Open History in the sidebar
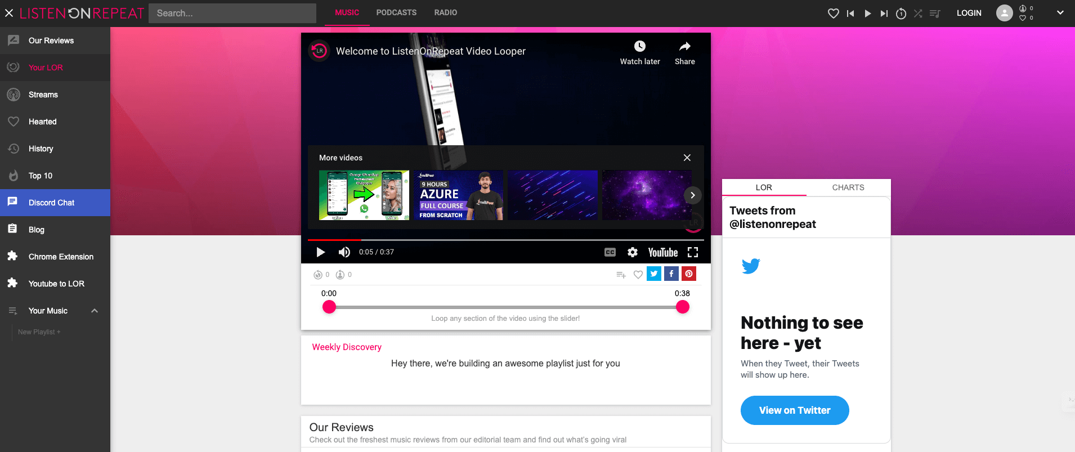This screenshot has height=452, width=1075. tap(55, 149)
